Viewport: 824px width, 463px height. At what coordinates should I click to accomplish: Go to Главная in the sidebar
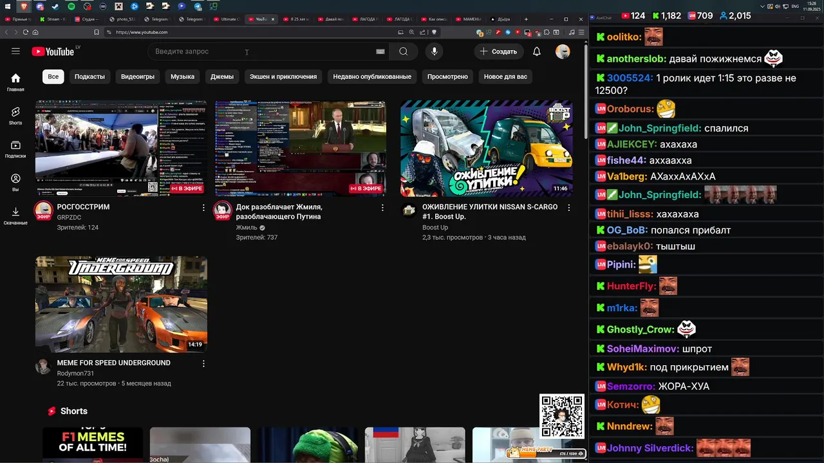[x=15, y=82]
